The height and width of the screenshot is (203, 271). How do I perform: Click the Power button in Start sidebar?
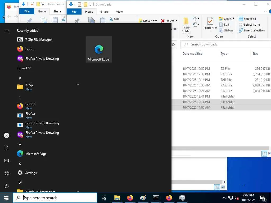(7, 186)
